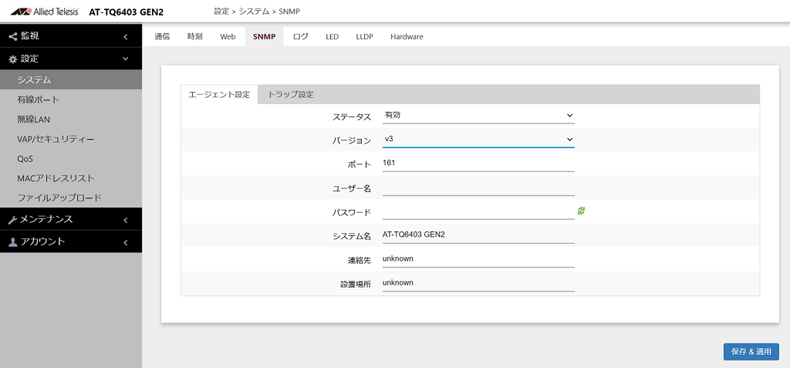This screenshot has width=790, height=368.
Task: Open the ステータス dropdown
Action: click(x=478, y=116)
